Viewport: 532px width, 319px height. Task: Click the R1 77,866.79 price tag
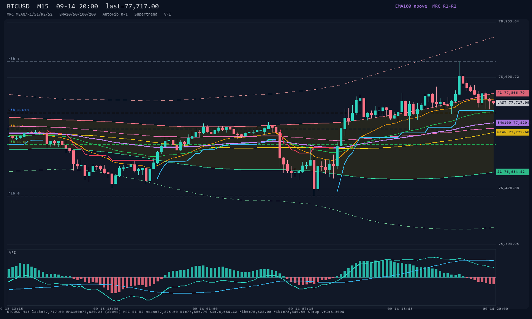(513, 93)
